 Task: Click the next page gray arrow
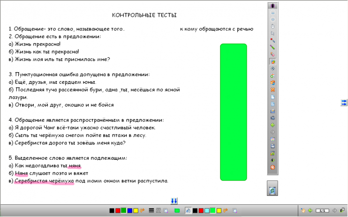(x=334, y=211)
